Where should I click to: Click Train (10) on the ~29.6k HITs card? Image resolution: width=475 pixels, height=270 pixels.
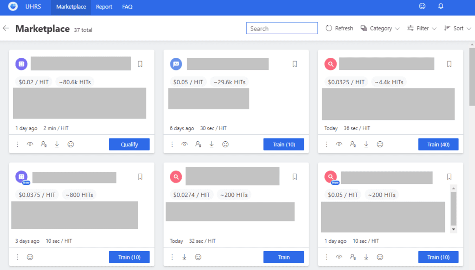pyautogui.click(x=284, y=144)
